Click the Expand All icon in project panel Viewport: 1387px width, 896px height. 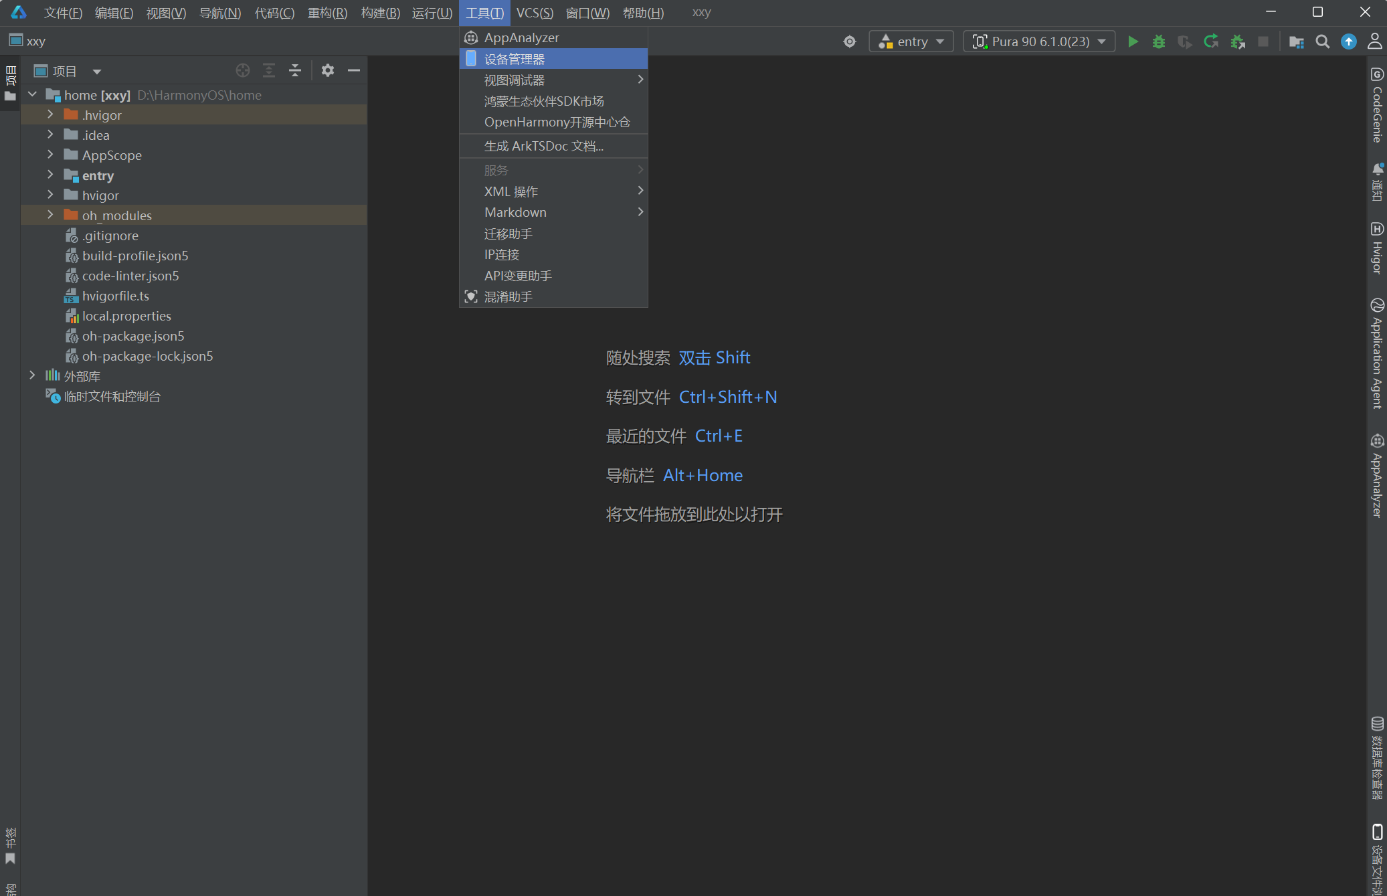pyautogui.click(x=269, y=70)
